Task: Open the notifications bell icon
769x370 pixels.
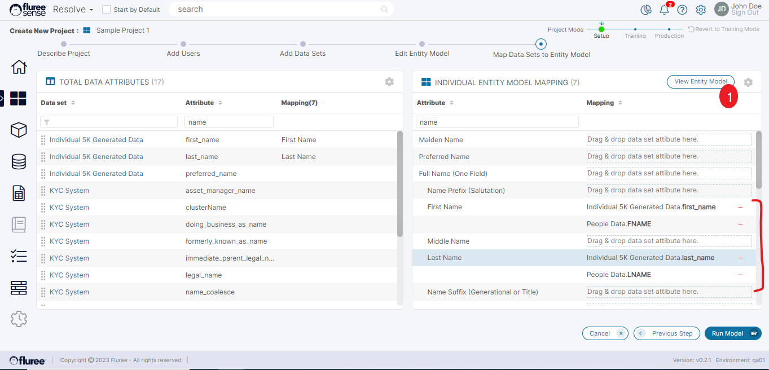Action: coord(664,10)
